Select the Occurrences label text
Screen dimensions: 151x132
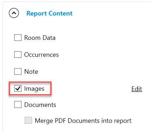tap(41, 55)
